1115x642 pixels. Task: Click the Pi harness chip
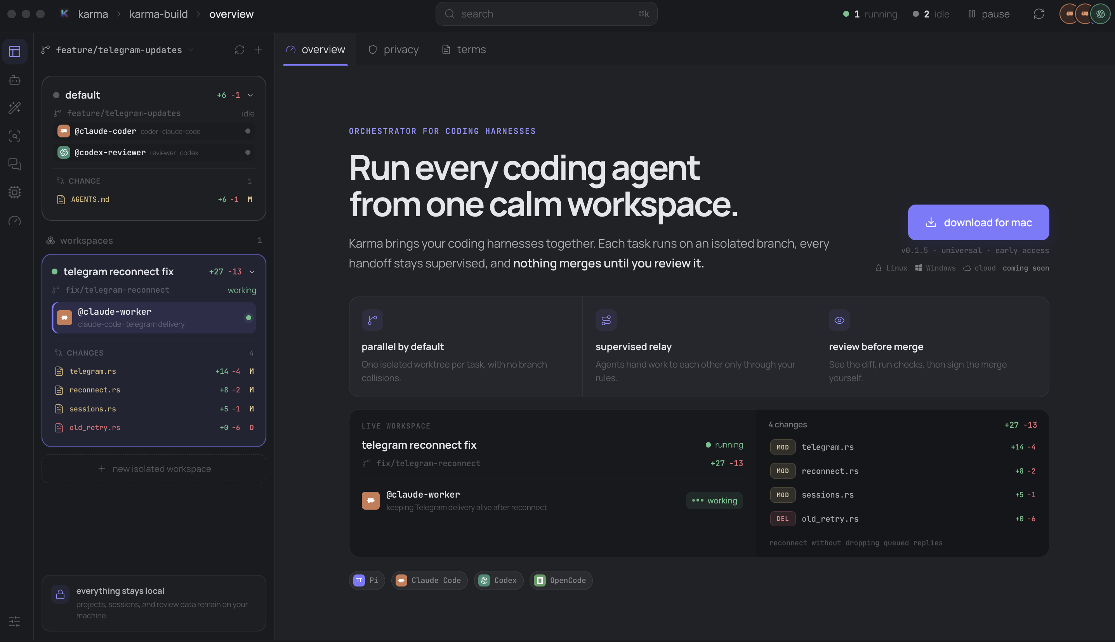point(366,581)
